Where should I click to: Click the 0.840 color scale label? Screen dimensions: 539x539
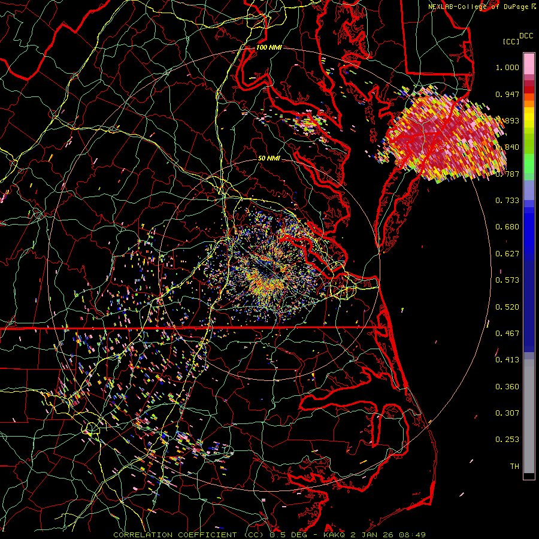coord(507,147)
